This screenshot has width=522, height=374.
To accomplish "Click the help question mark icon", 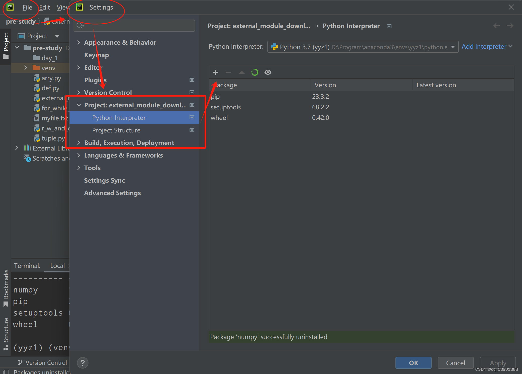I will (83, 363).
